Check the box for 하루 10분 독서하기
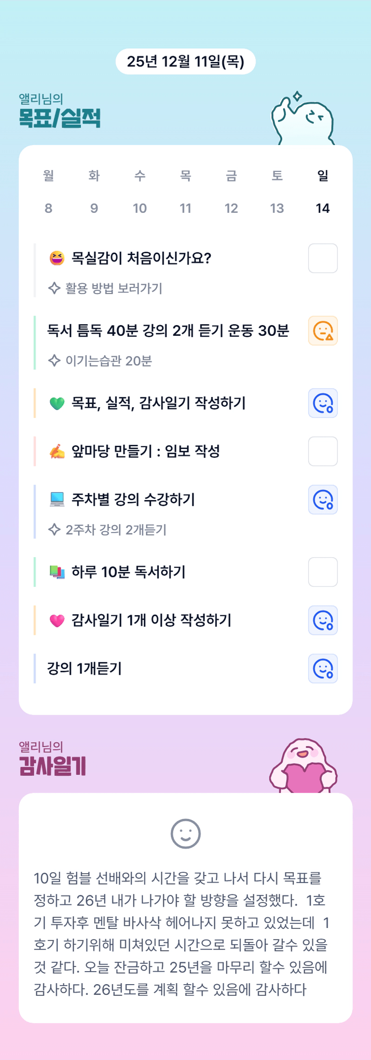The width and height of the screenshot is (371, 1060). click(323, 572)
